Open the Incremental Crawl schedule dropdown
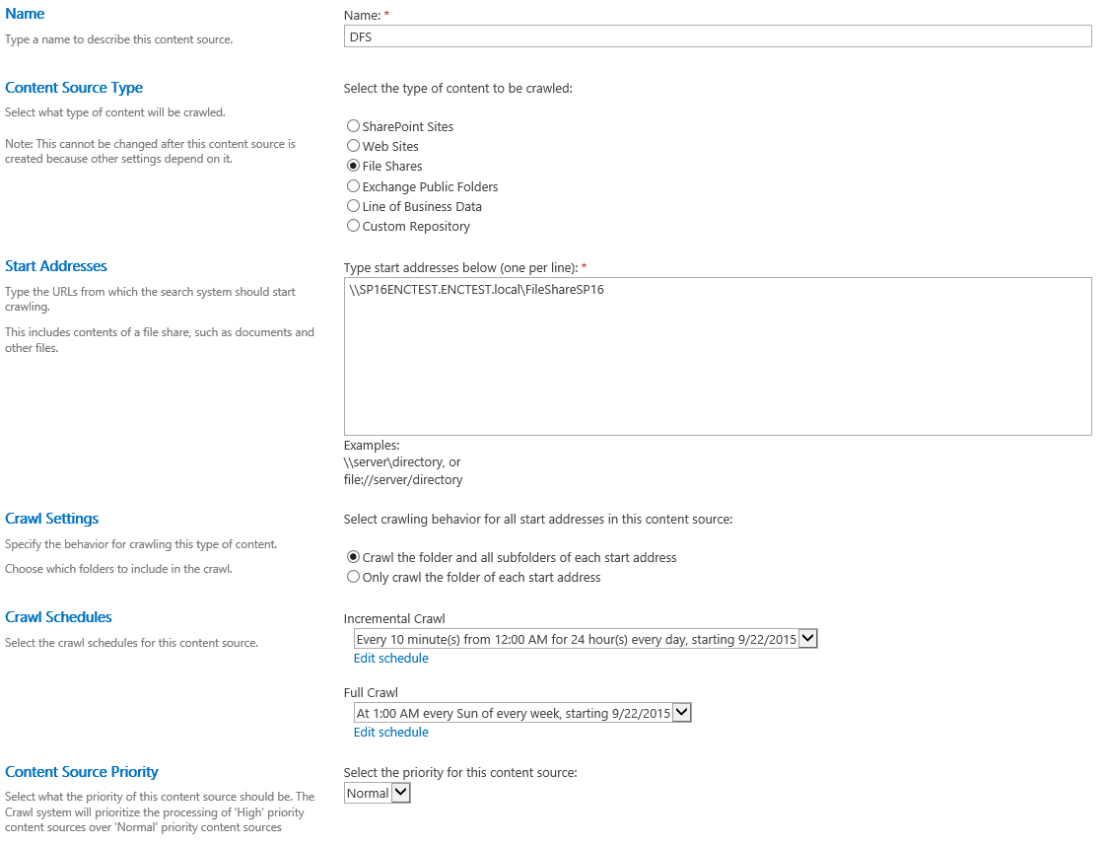Image resolution: width=1106 pixels, height=845 pixels. click(x=586, y=639)
